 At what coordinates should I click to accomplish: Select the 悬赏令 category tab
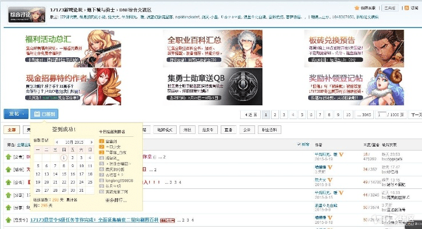pyautogui.click(x=208, y=130)
